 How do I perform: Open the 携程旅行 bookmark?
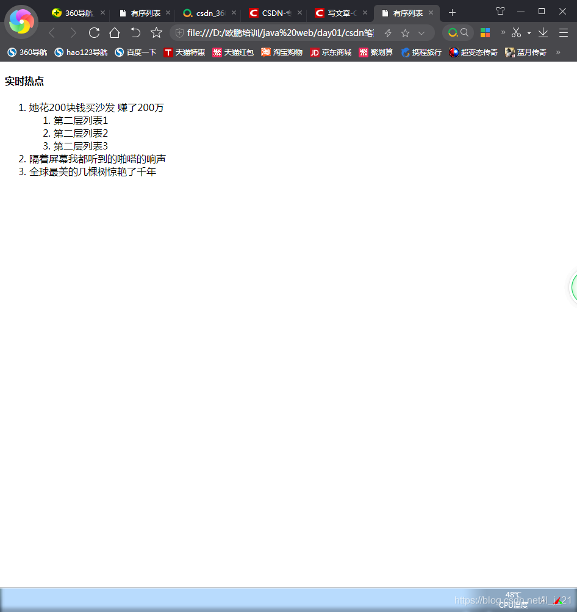(421, 52)
